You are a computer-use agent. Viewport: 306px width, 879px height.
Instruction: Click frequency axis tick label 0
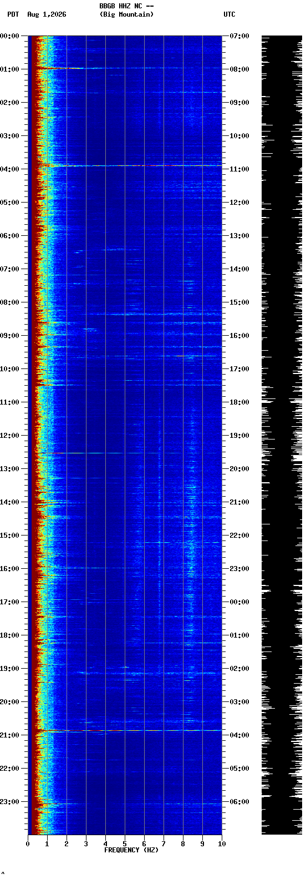(28, 844)
